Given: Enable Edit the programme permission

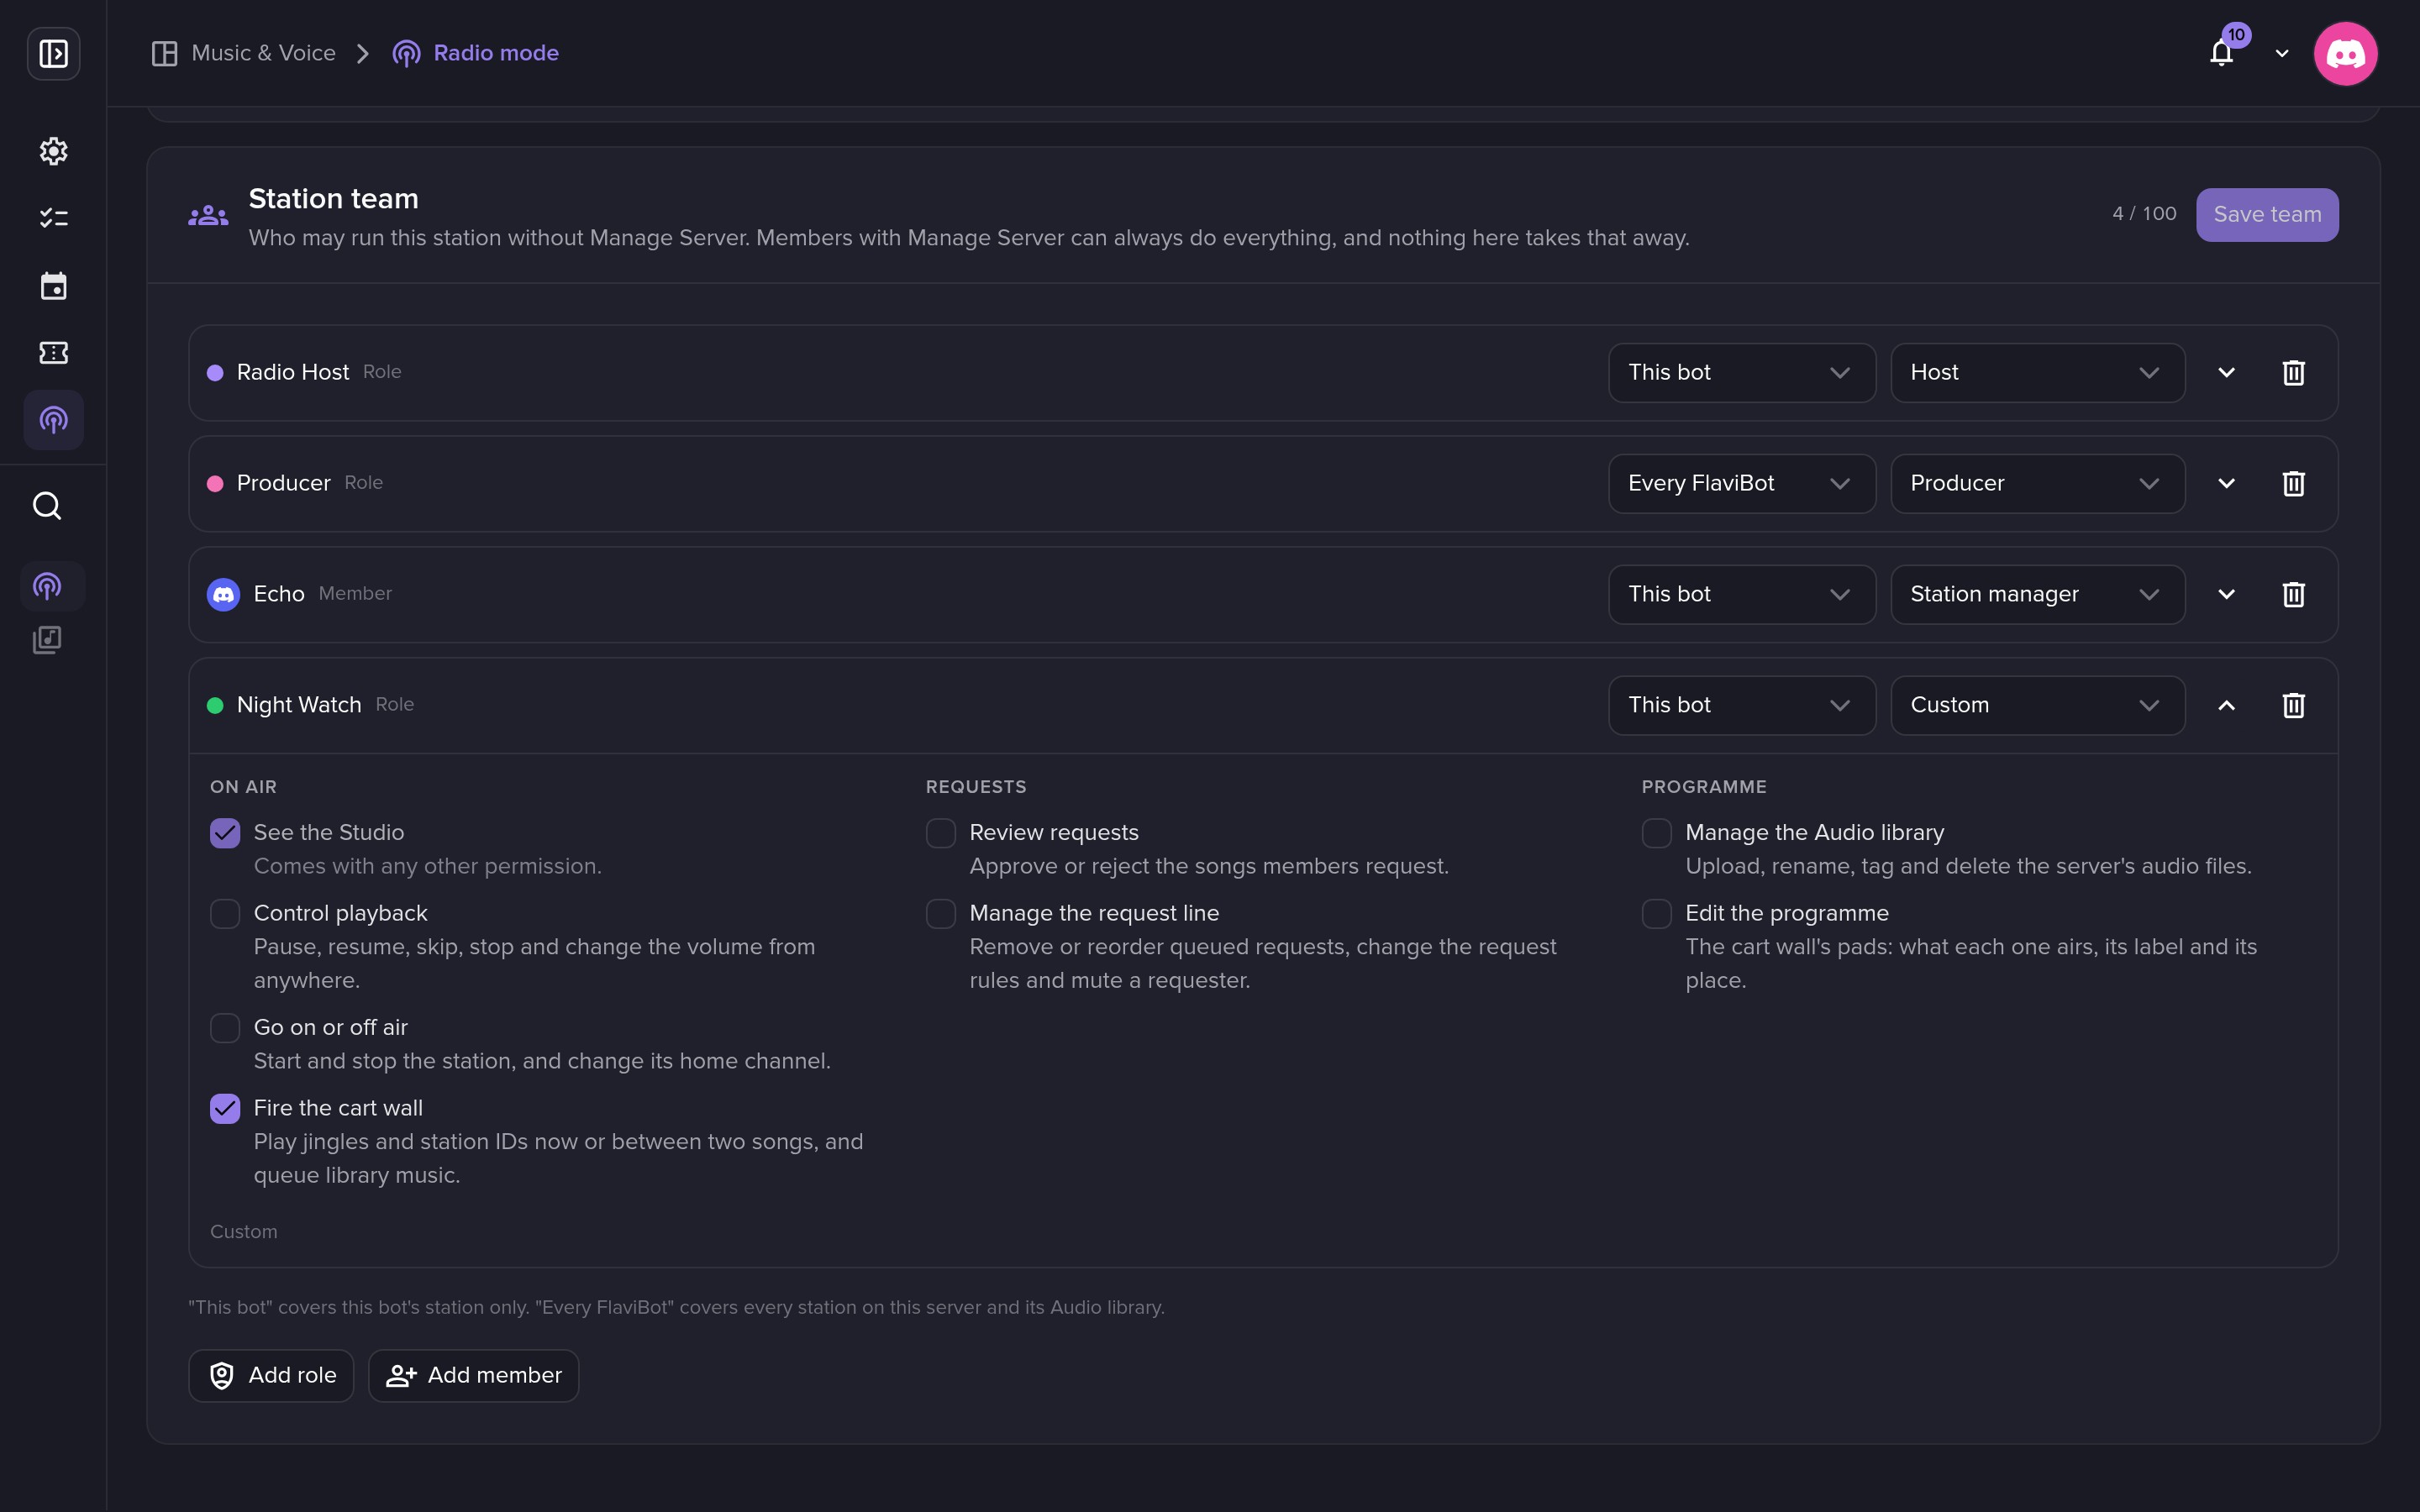Looking at the screenshot, I should tap(1657, 914).
